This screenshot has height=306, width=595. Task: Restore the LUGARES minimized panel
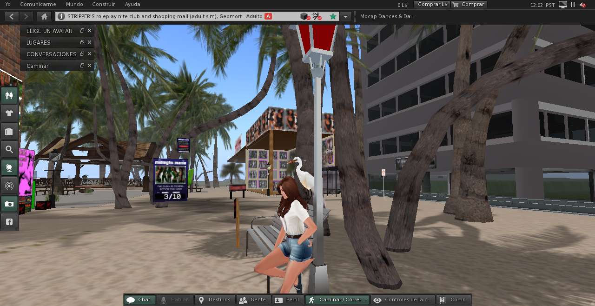point(82,42)
